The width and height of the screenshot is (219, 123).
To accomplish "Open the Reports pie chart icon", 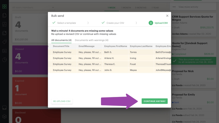I will pyautogui.click(x=4, y=60).
